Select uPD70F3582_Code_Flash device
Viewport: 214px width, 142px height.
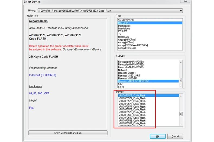(x=148, y=118)
